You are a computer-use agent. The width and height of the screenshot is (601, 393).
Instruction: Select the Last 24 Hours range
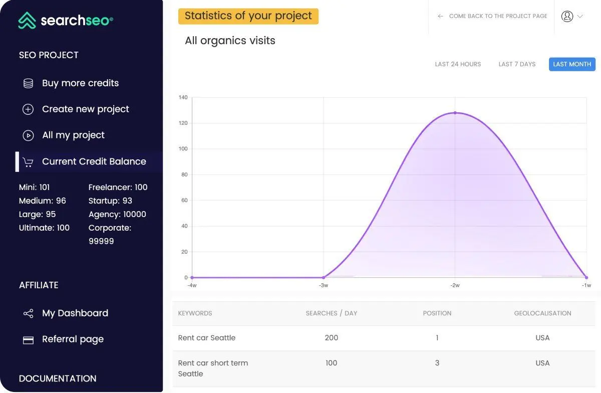(458, 64)
